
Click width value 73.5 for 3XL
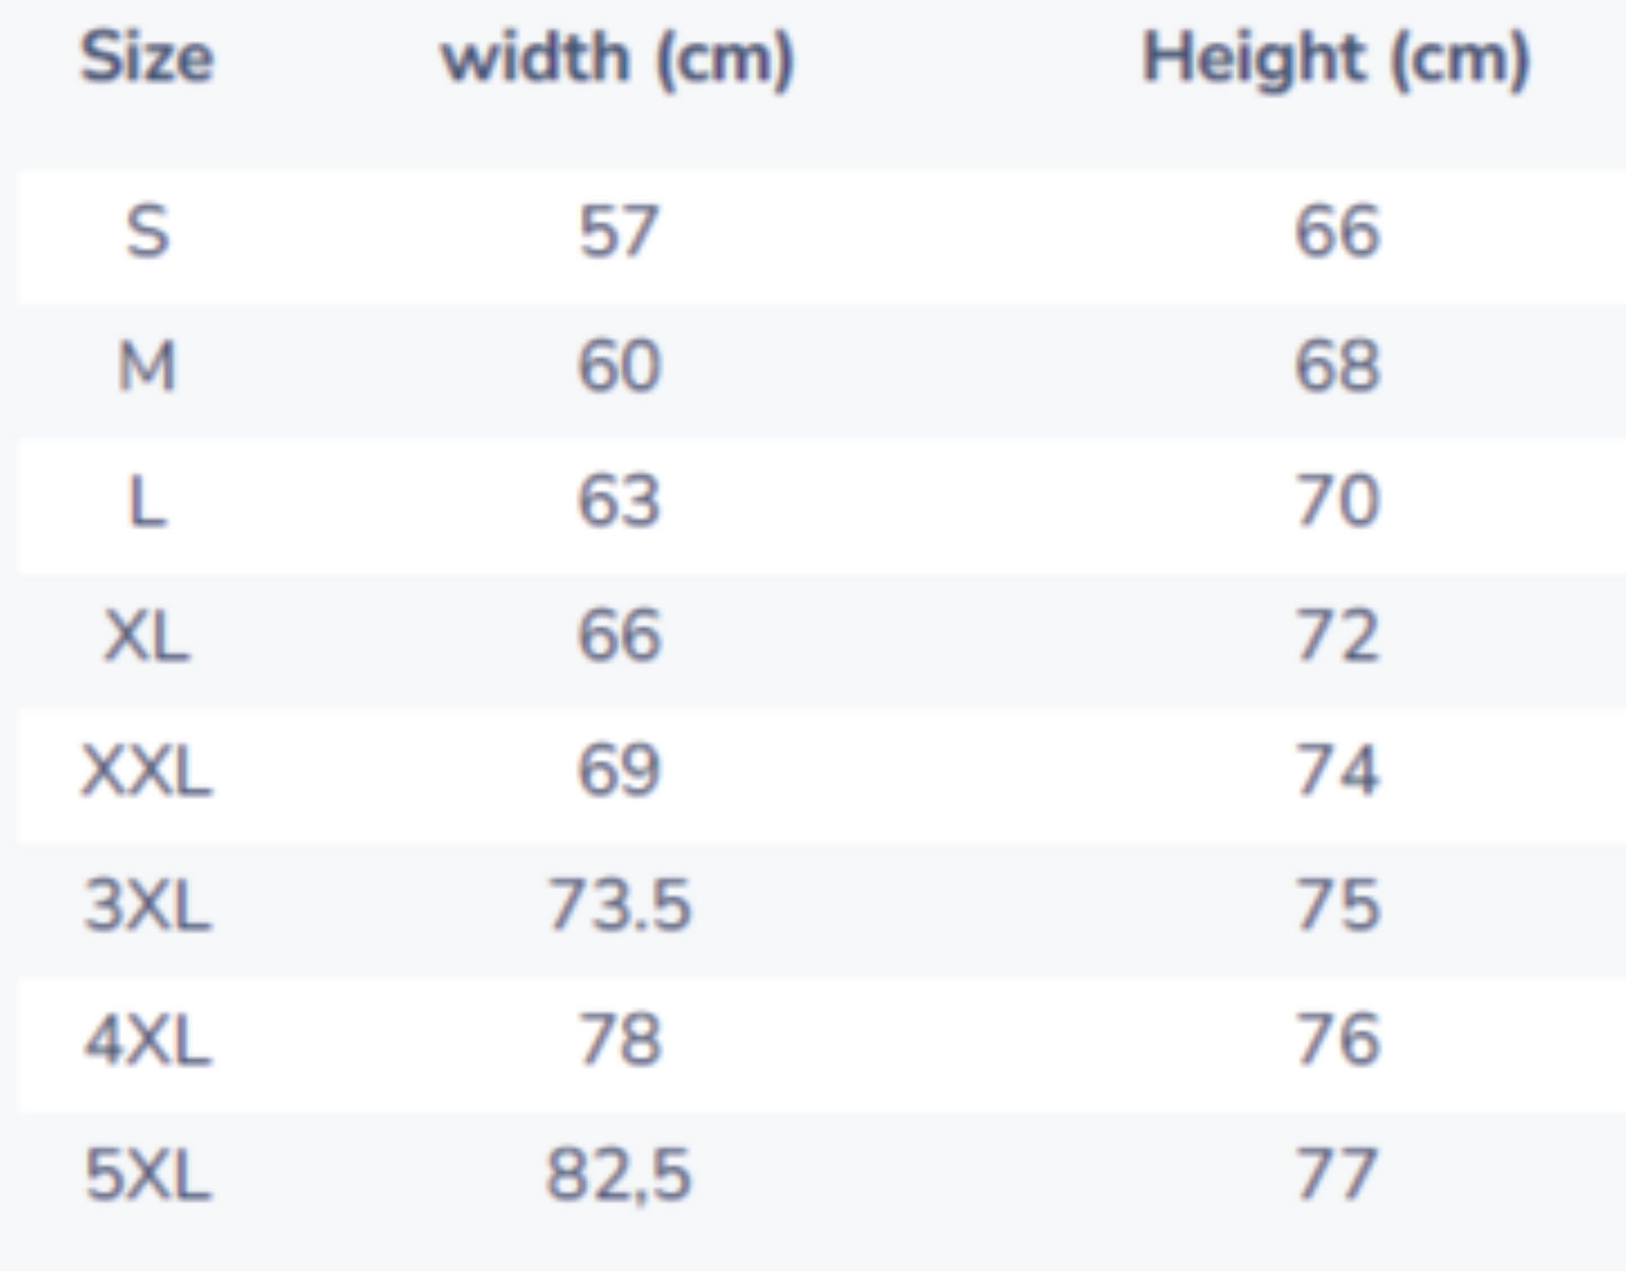tap(618, 907)
